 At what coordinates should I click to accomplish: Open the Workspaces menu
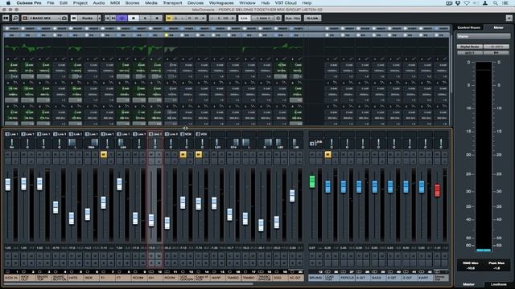(x=221, y=3)
